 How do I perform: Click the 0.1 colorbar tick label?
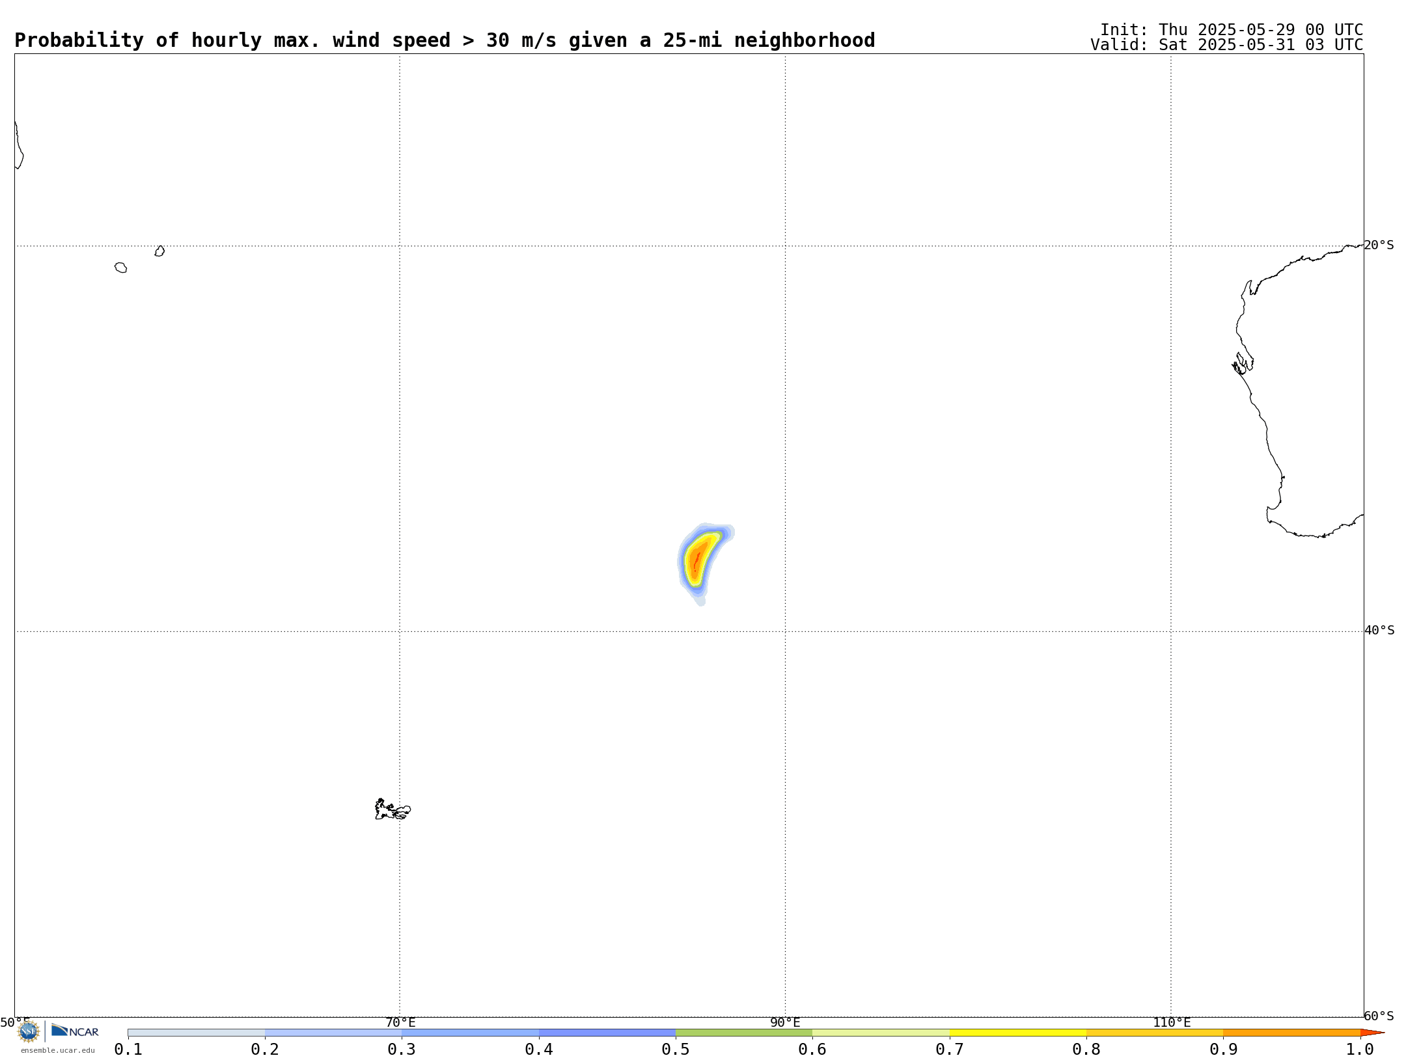pyautogui.click(x=128, y=1050)
